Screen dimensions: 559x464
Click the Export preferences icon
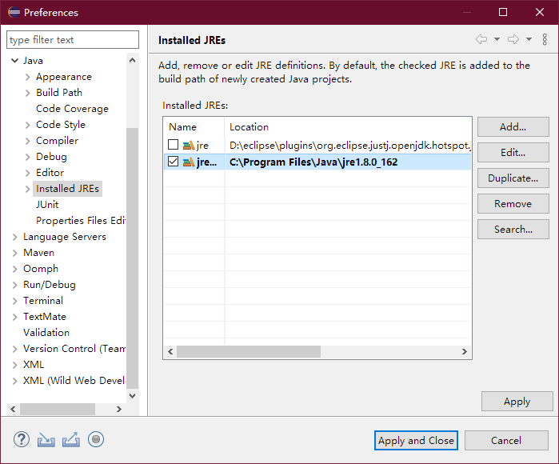71,439
